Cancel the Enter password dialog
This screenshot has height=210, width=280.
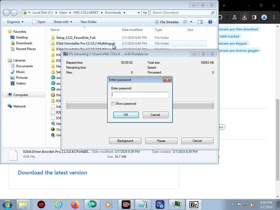[155, 115]
